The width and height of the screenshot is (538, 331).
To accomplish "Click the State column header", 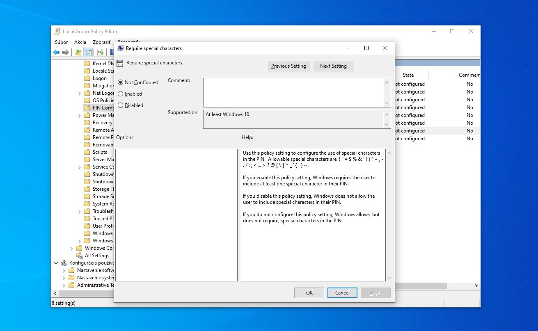I will click(x=408, y=75).
